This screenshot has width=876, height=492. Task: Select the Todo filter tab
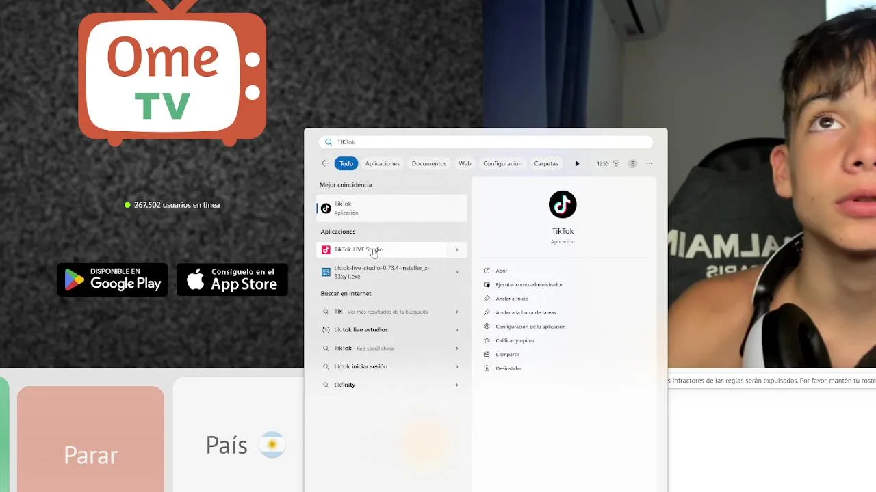(346, 163)
